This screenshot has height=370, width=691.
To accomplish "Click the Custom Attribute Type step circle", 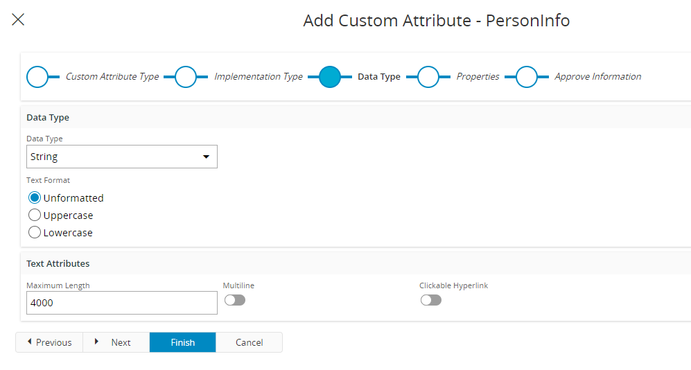I will [37, 77].
